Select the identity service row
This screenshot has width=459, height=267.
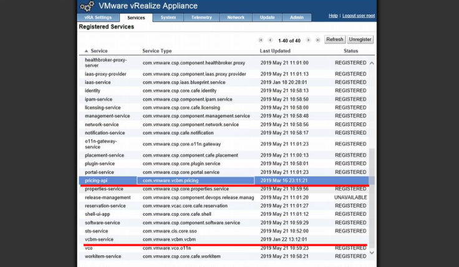pyautogui.click(x=224, y=90)
